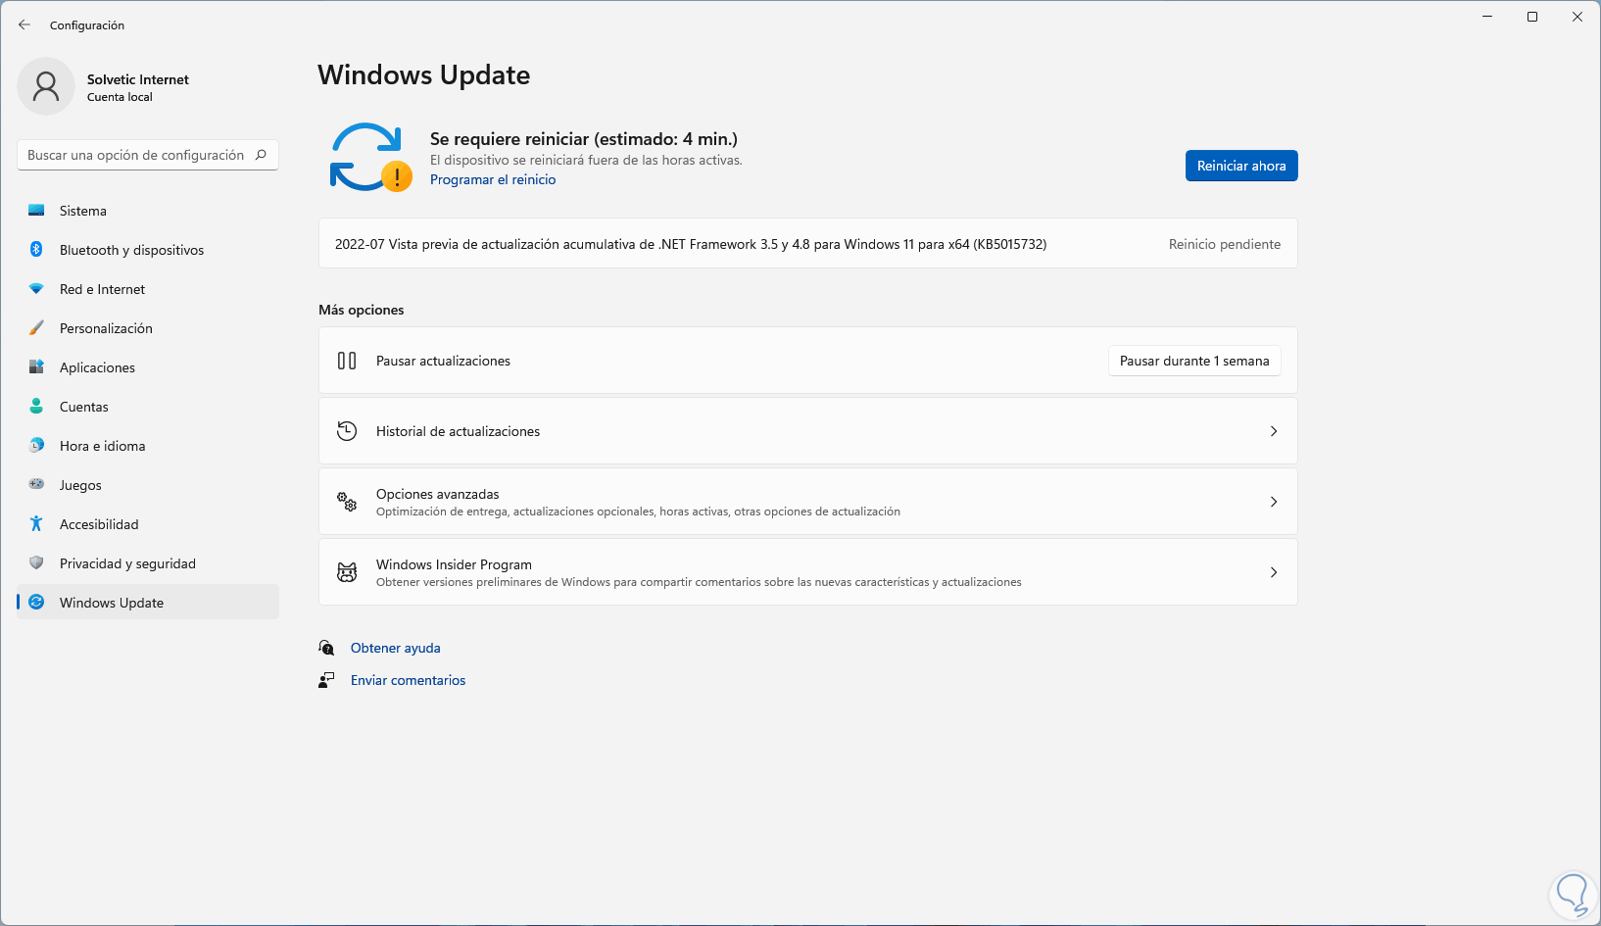Select the Juegos settings icon
1601x926 pixels.
tap(36, 484)
